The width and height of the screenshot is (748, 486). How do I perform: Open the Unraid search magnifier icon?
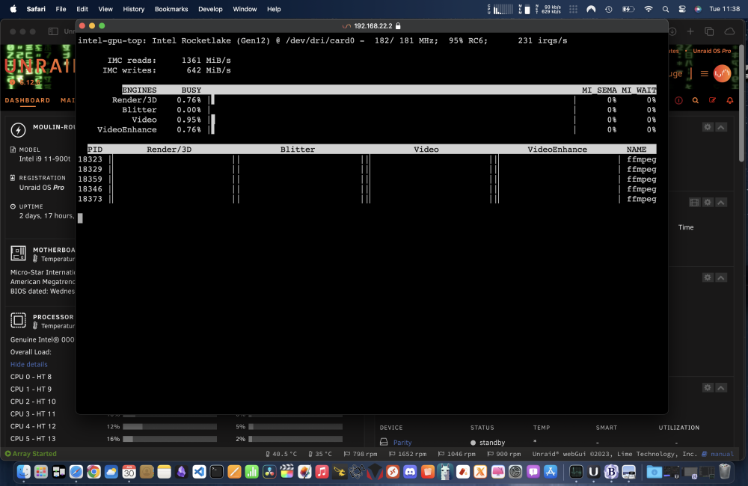click(696, 101)
